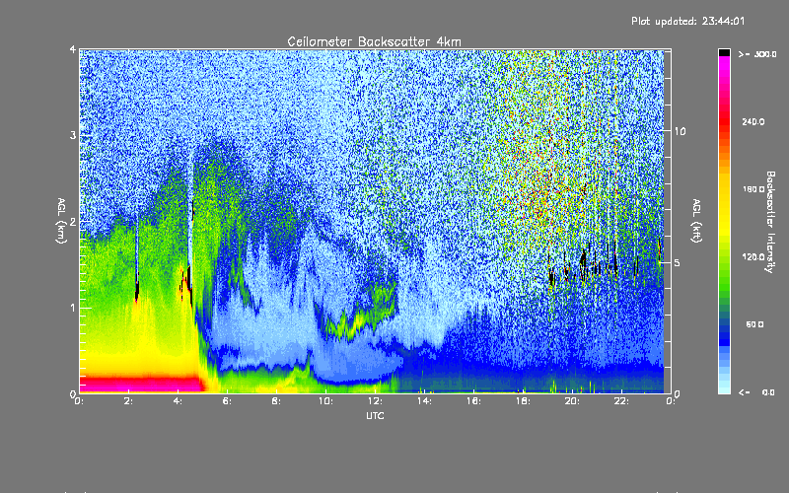This screenshot has width=789, height=493.
Task: Click the "6:" UTC tick label
Action: [x=227, y=401]
